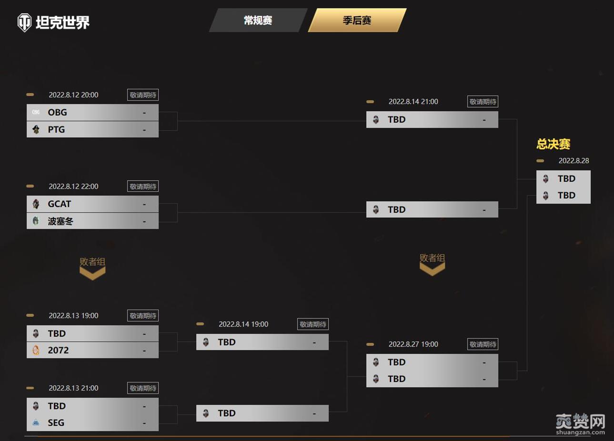Click the 总决赛 finals heading

coord(553,144)
